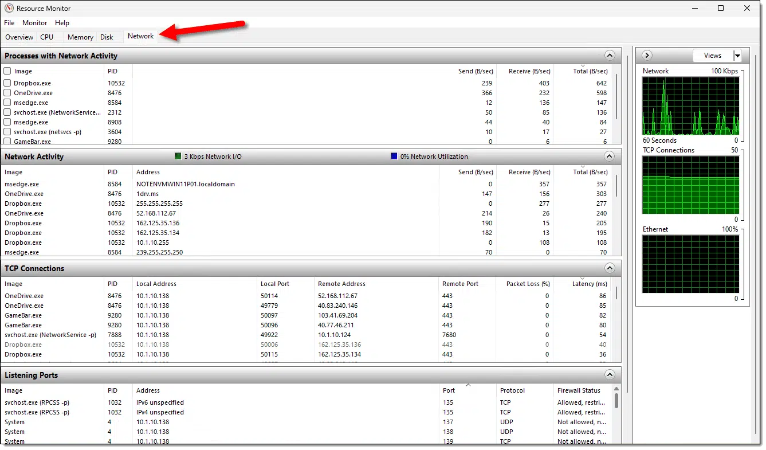Open the Views dropdown arrow

737,56
